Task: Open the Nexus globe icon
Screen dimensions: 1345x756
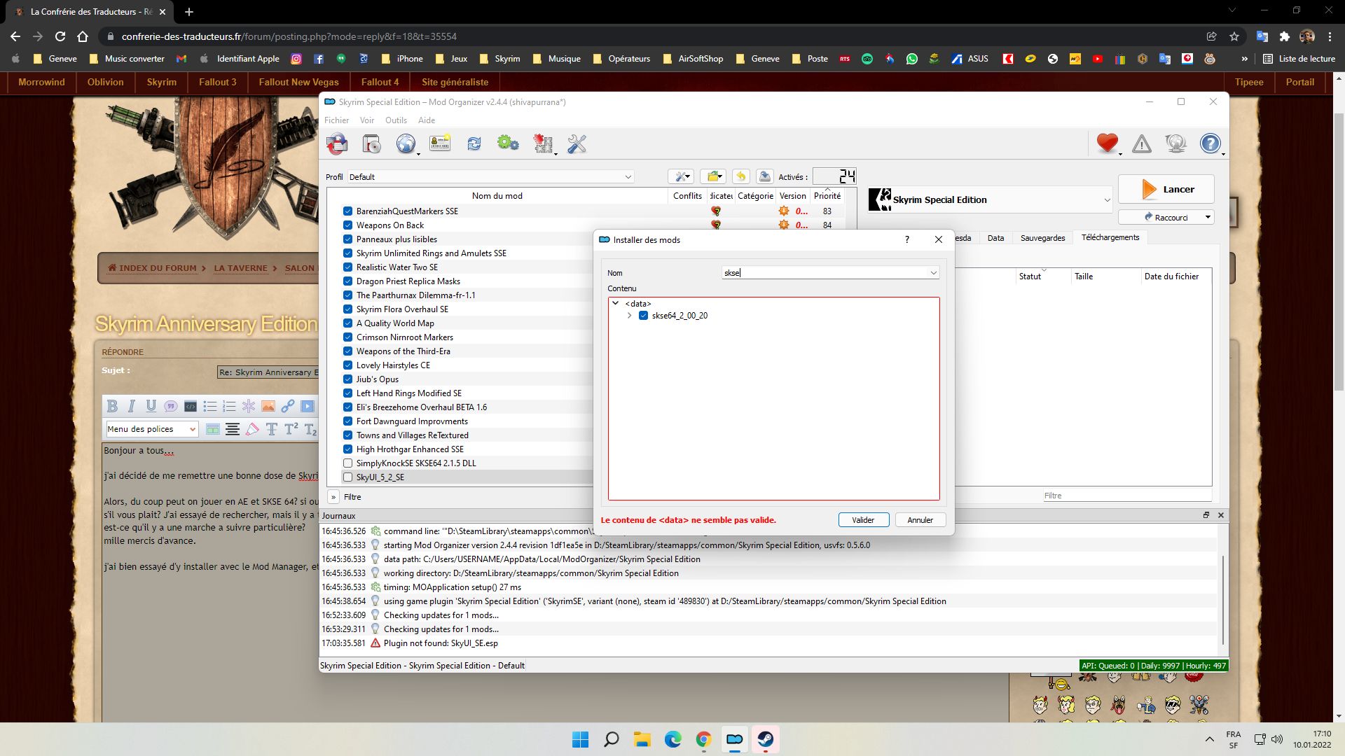Action: (406, 144)
